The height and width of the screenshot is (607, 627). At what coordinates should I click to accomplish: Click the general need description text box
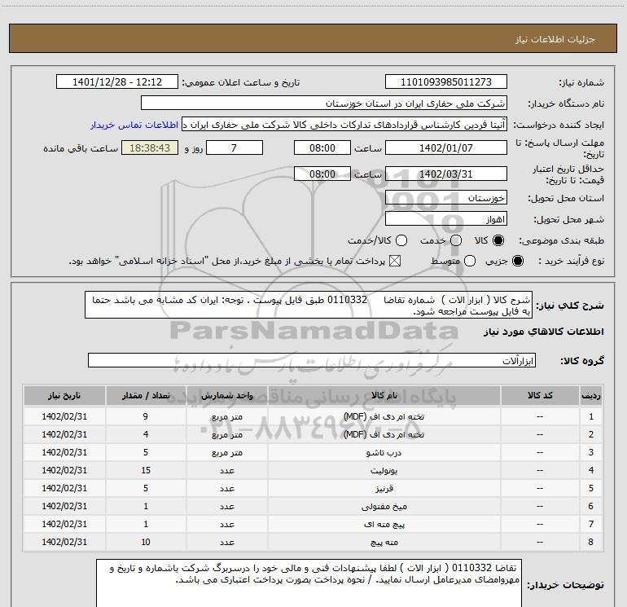coord(309,305)
